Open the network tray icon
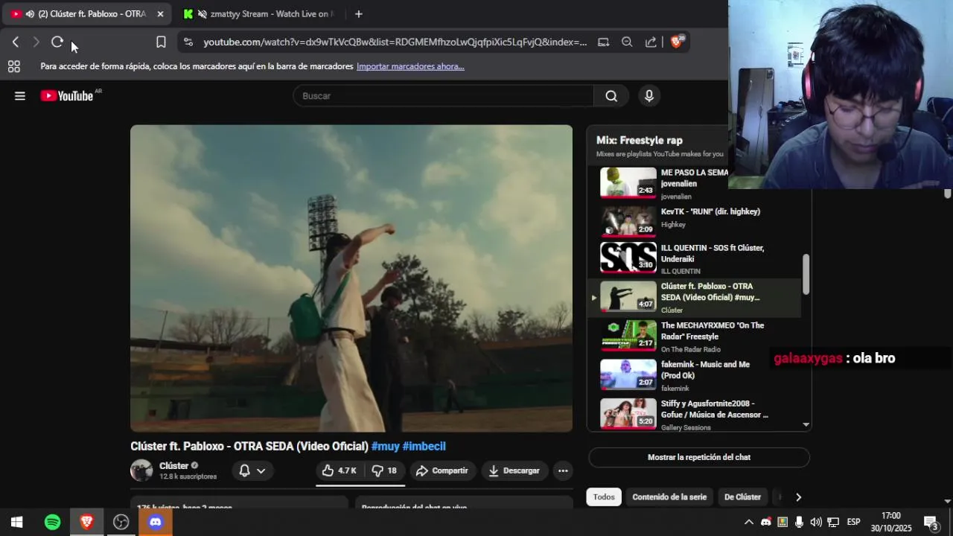The width and height of the screenshot is (953, 536). point(833,522)
